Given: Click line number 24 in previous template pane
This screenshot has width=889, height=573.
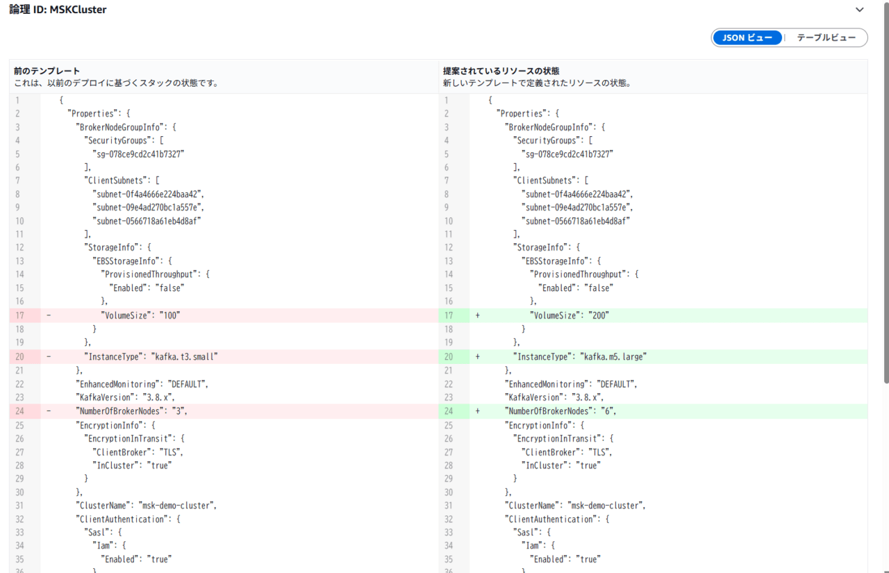Looking at the screenshot, I should coord(19,411).
